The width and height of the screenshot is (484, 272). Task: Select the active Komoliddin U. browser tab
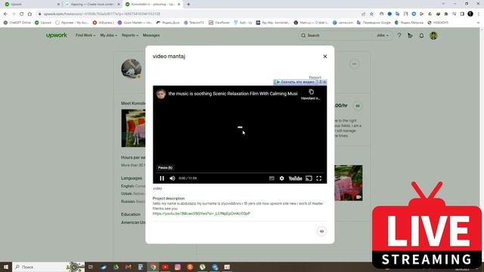153,5
